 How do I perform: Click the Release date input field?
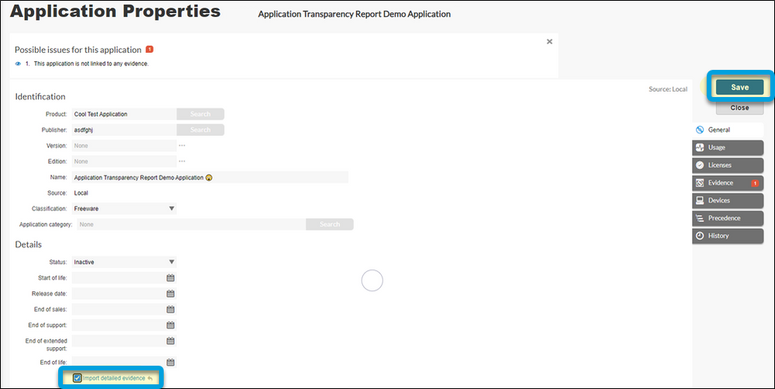[x=119, y=293]
